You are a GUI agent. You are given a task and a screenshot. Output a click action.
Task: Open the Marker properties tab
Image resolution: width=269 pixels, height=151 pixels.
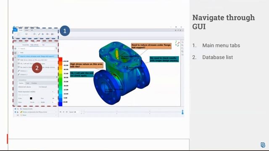(x=21, y=83)
